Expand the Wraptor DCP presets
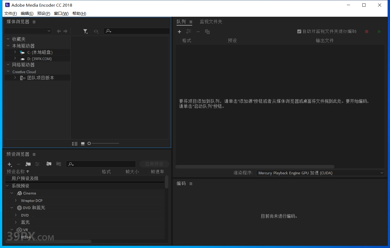 [x=16, y=200]
